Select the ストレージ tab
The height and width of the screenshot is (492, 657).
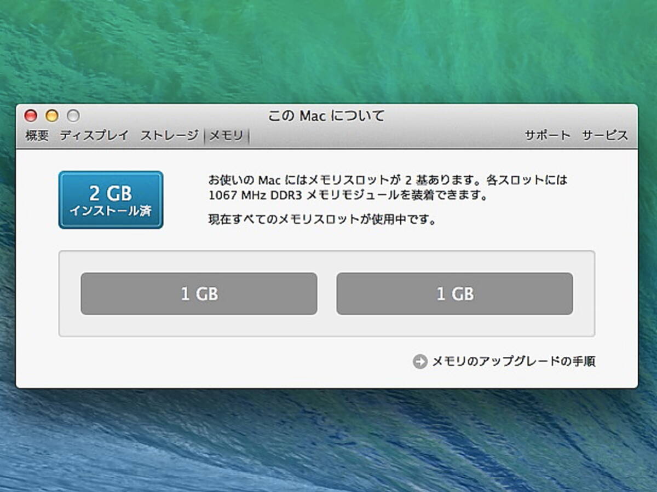click(x=169, y=136)
